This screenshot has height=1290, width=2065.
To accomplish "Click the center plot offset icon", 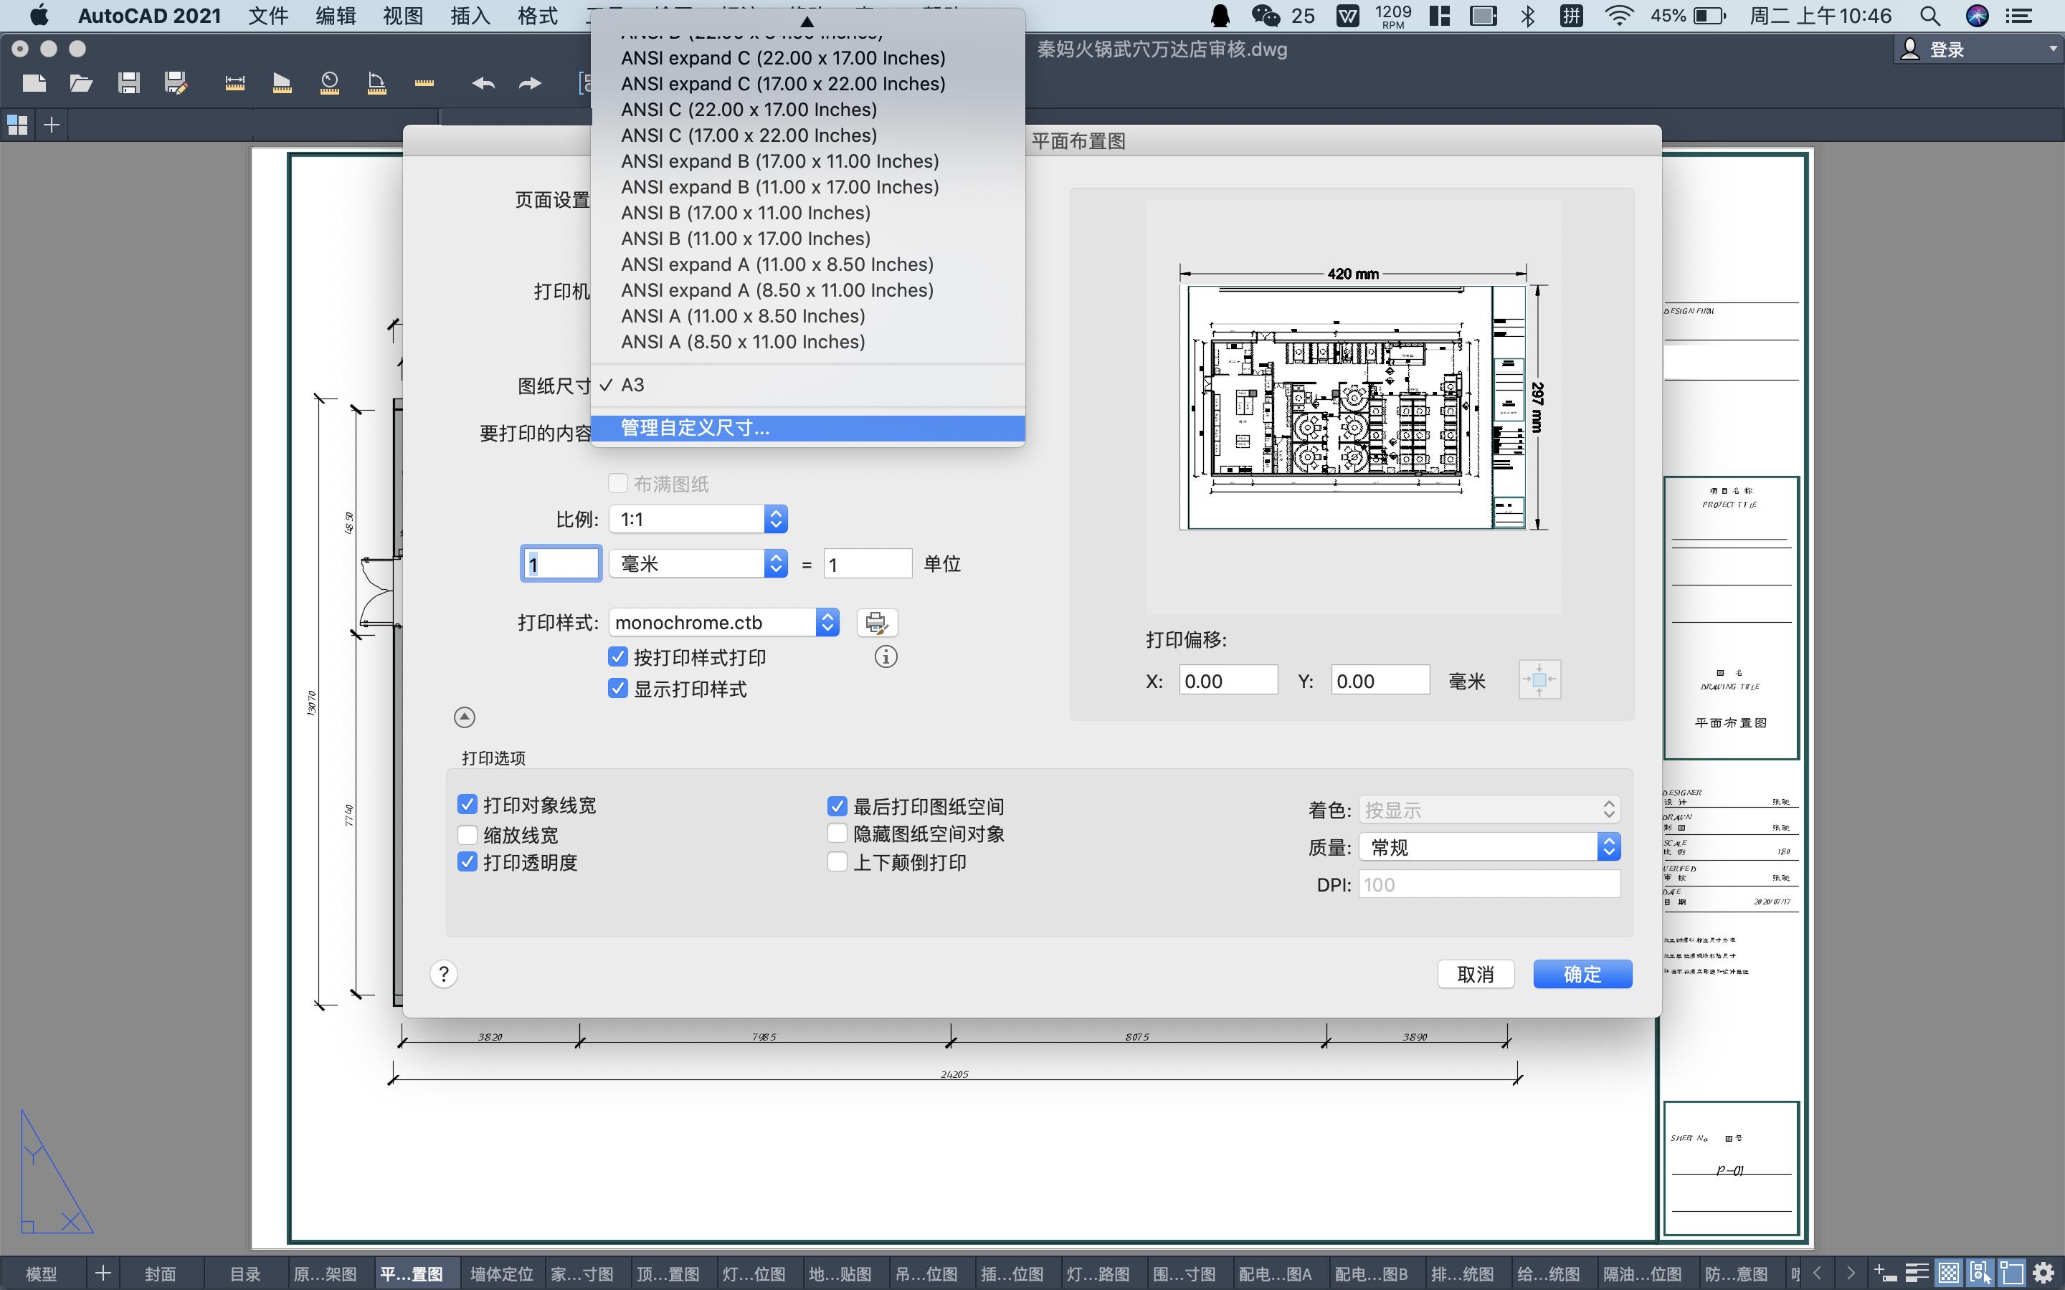I will (x=1539, y=680).
